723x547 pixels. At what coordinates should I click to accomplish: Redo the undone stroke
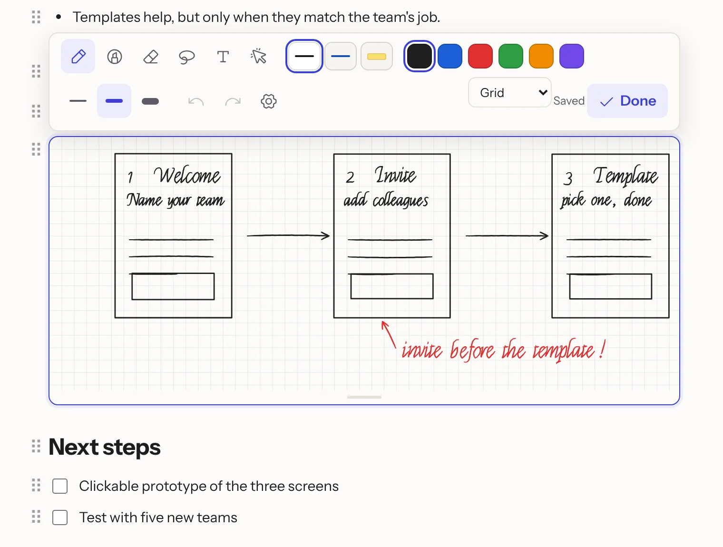tap(233, 101)
